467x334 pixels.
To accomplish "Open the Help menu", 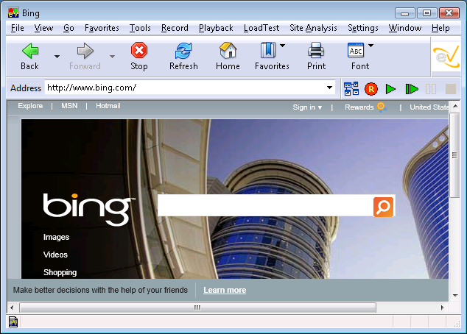I will point(440,28).
